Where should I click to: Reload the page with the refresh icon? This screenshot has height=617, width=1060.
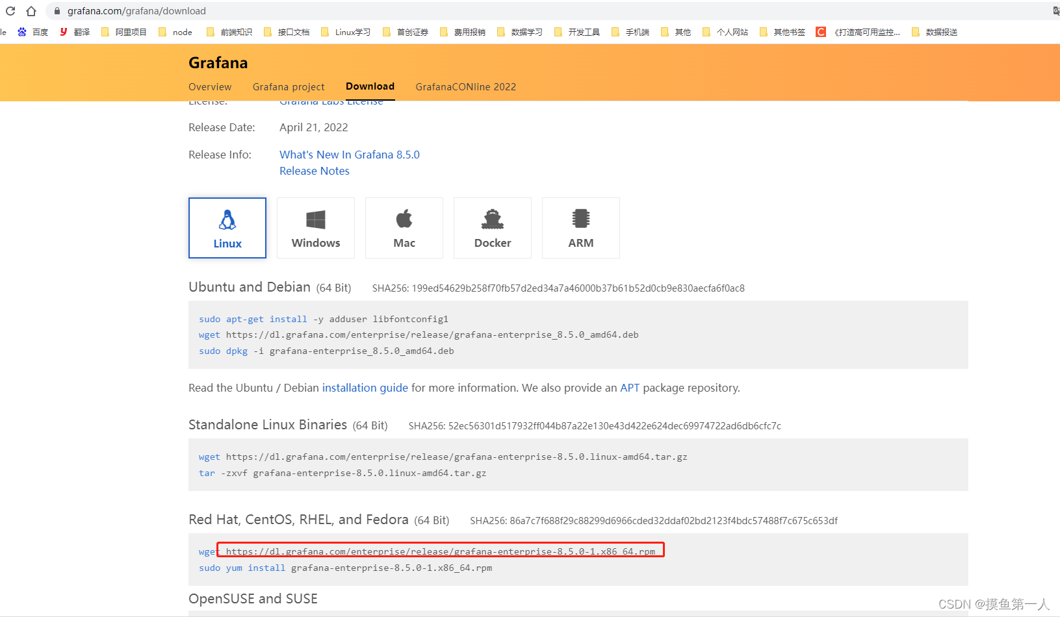(10, 11)
